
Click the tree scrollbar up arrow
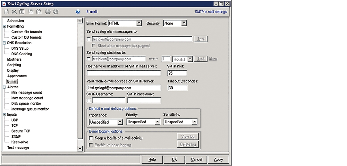pos(80,21)
